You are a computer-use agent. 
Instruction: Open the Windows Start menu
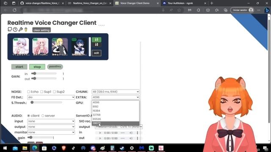coord(5,148)
